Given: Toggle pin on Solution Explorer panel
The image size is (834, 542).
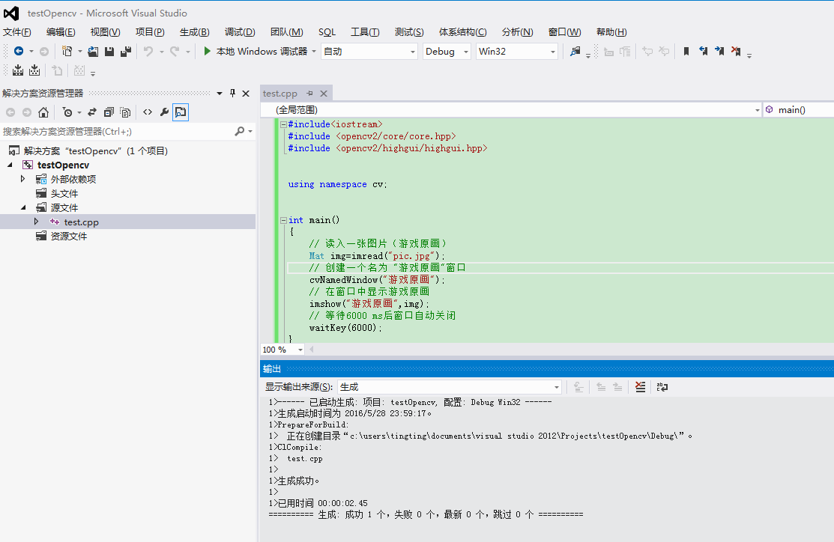Looking at the screenshot, I should [232, 94].
